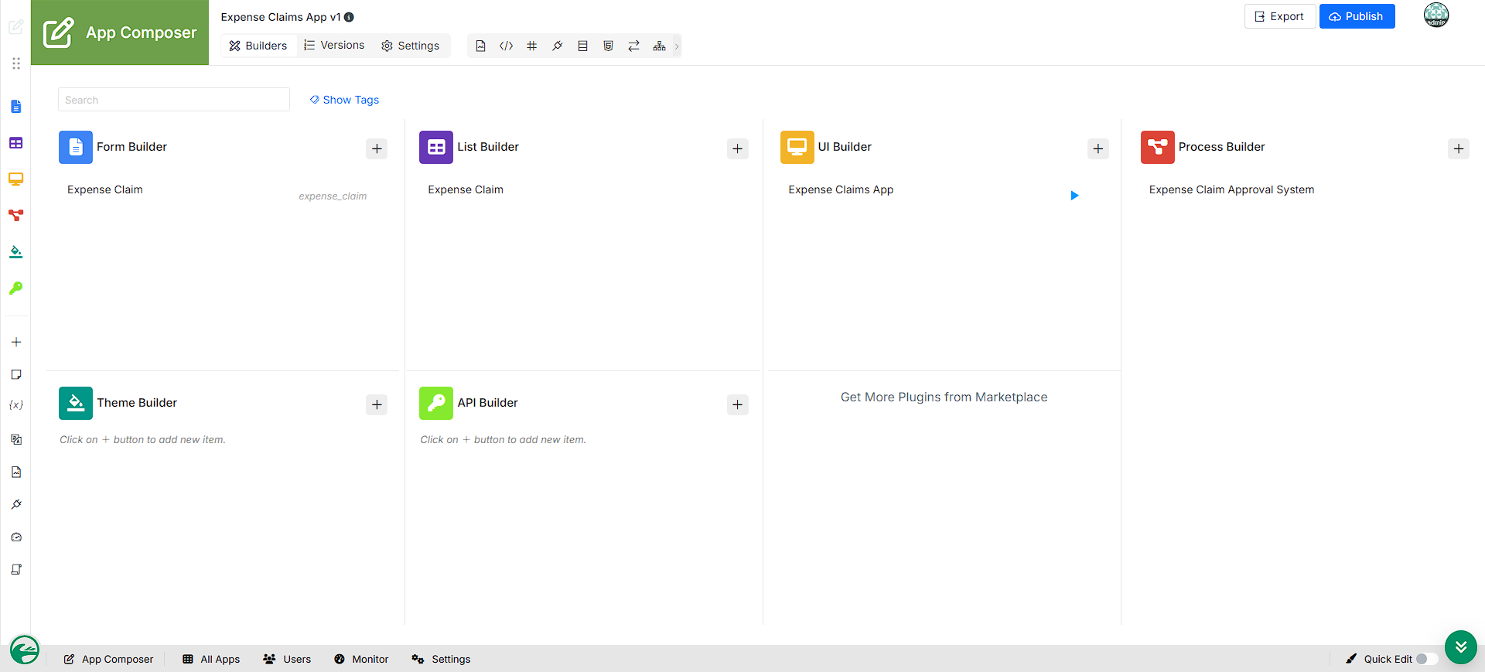Add new item to UI Builder
This screenshot has height=672, width=1485.
pyautogui.click(x=1098, y=148)
